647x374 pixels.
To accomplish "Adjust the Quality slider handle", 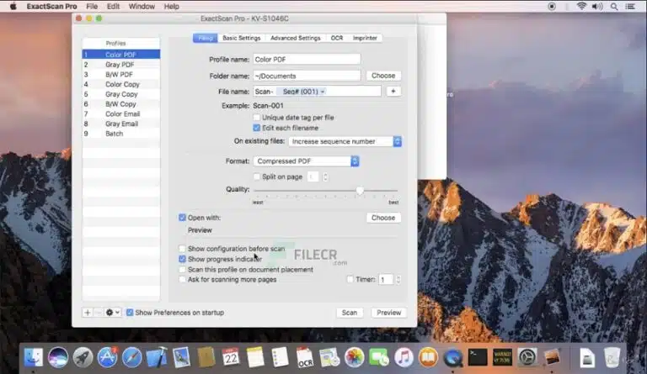I will (360, 190).
